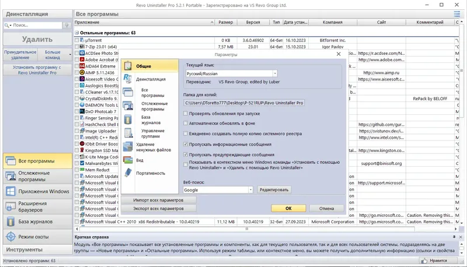
Task: Open the Инструменты section
Action: pos(37,250)
